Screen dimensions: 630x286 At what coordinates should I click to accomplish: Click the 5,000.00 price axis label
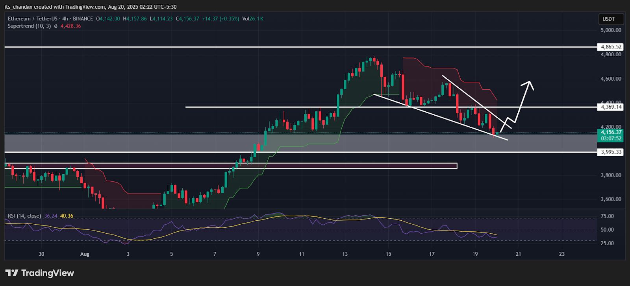(x=611, y=30)
